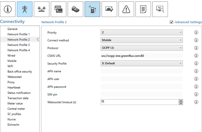Screen dimensions: 202x132
Task: Open the monitor magnifier diagnostics icon
Action: point(160,9)
